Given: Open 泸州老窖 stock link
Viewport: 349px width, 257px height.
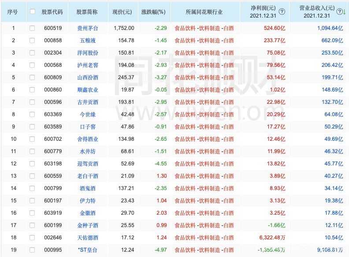Looking at the screenshot, I should point(88,65).
